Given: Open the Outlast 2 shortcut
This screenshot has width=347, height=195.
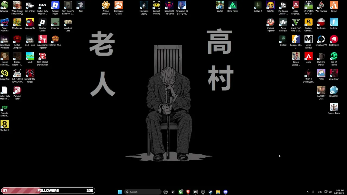Looking at the screenshot, I should coord(258,7).
